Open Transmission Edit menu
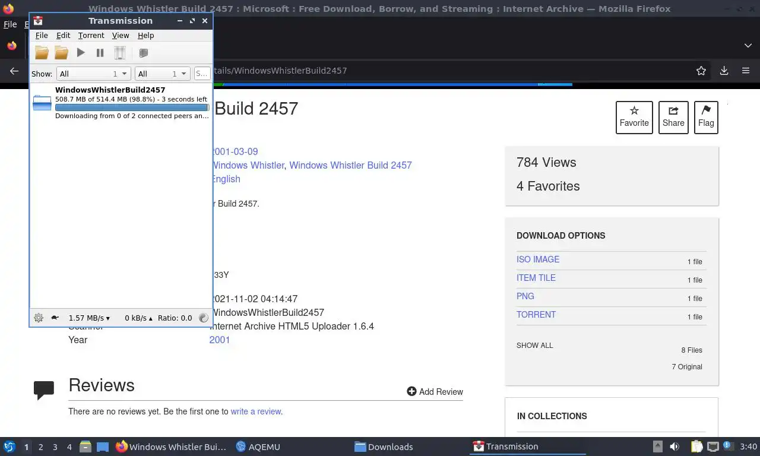Viewport: 760px width, 456px height. point(63,36)
